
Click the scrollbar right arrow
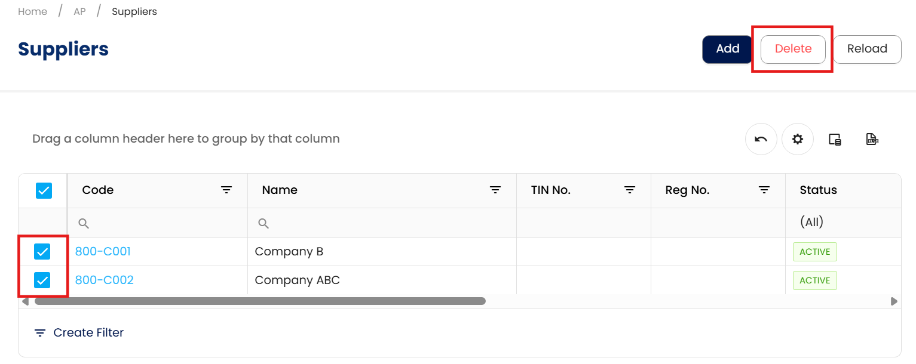point(894,301)
